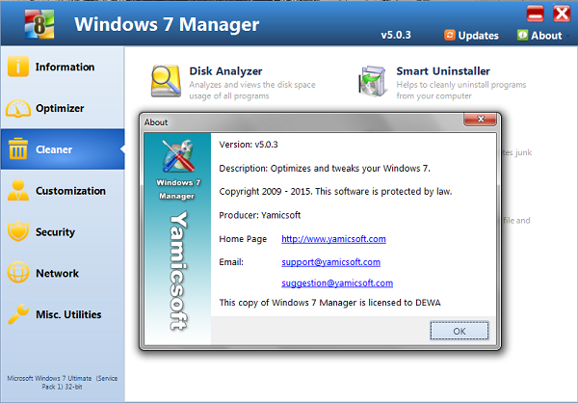
Task: Click the Cleaner trash bin icon
Action: click(x=18, y=148)
